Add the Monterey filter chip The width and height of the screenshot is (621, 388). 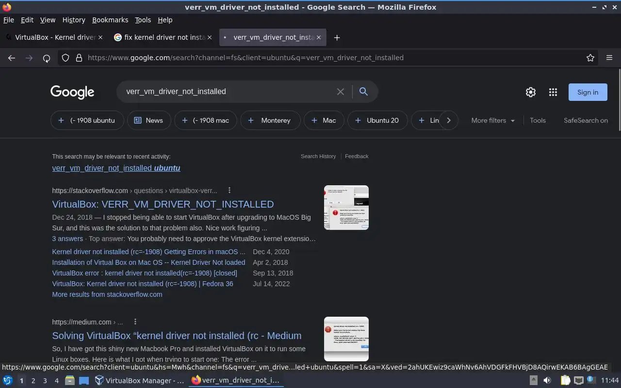(x=270, y=120)
